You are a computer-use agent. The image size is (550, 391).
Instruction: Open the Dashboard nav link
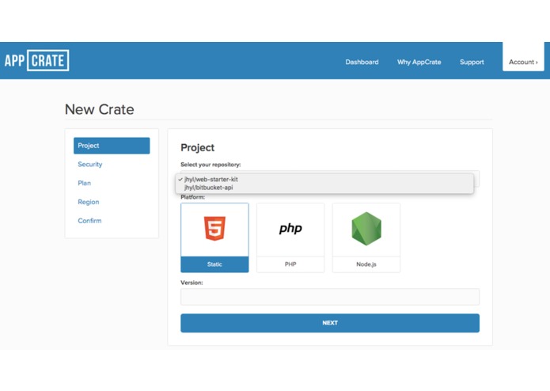point(362,62)
